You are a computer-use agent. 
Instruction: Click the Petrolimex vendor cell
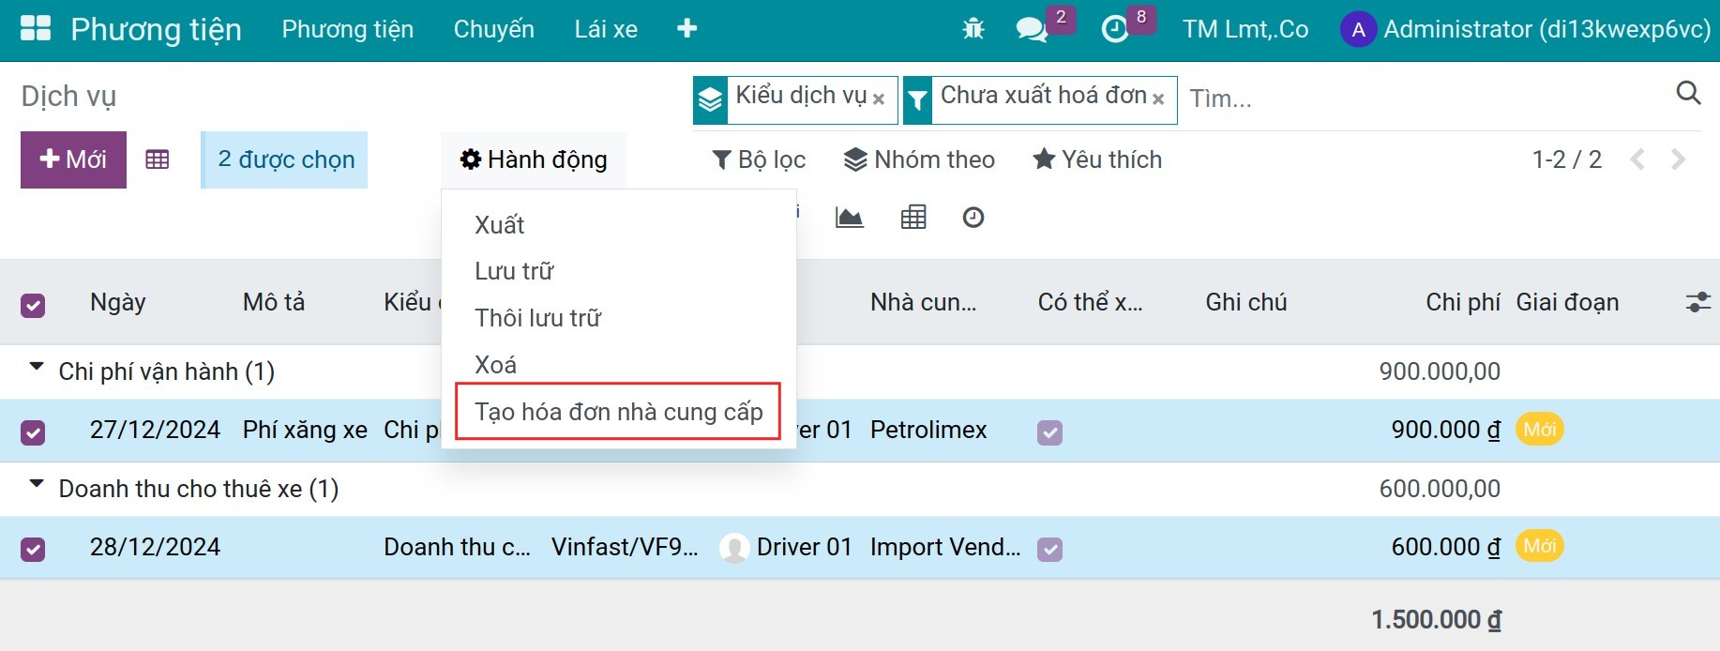[x=928, y=430]
